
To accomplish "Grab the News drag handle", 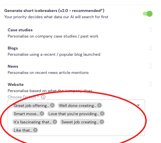I will pyautogui.click(x=151, y=66).
